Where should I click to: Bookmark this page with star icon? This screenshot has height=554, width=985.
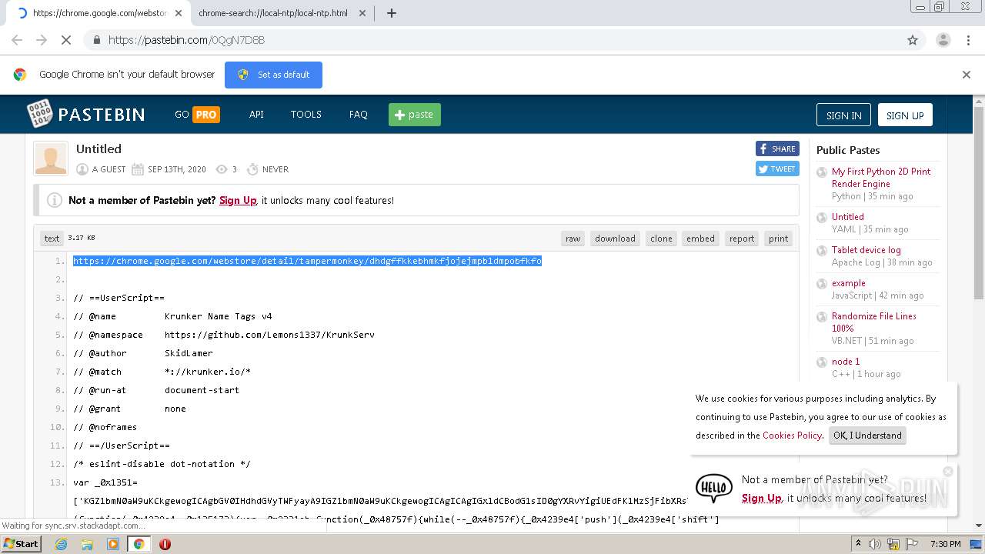click(x=913, y=40)
